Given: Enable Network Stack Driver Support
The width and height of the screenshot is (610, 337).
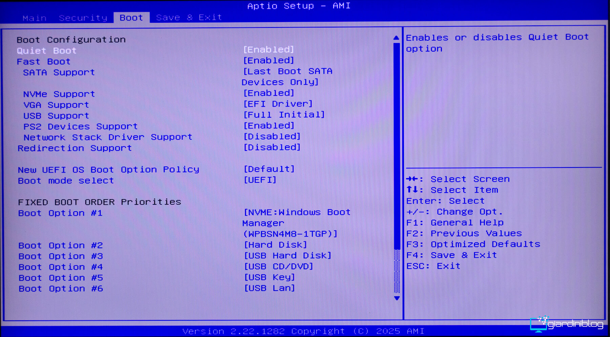Looking at the screenshot, I should pos(272,137).
